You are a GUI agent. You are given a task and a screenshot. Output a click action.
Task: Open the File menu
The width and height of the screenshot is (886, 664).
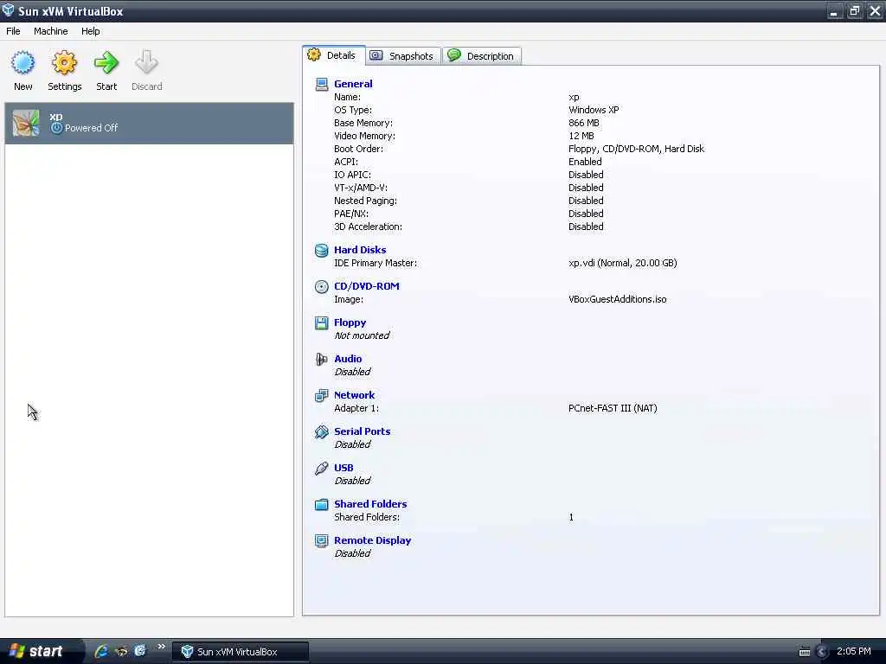(13, 31)
